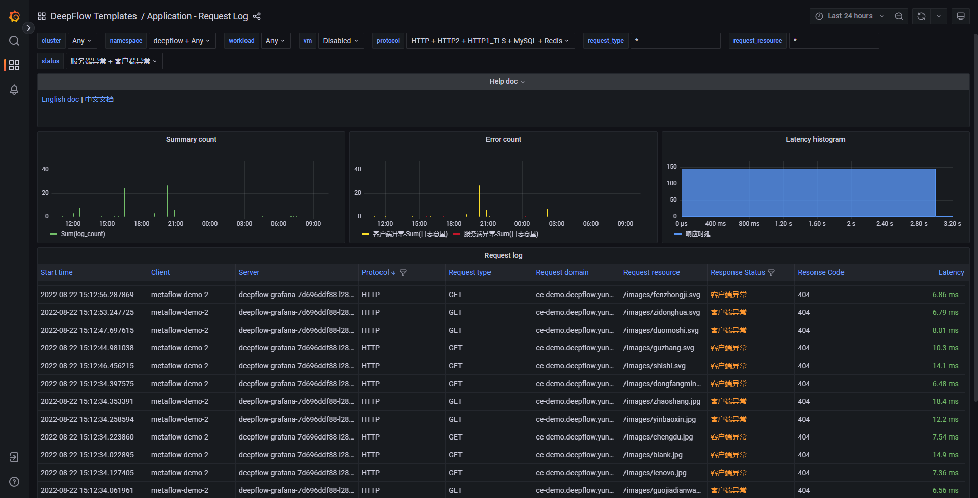978x498 pixels.
Task: Open the namespace deepflow + Any dropdown
Action: coord(182,41)
